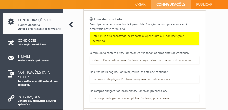
Task: Click label 'Há campos obrigatórios incompletos' above field
Action: (x=128, y=91)
